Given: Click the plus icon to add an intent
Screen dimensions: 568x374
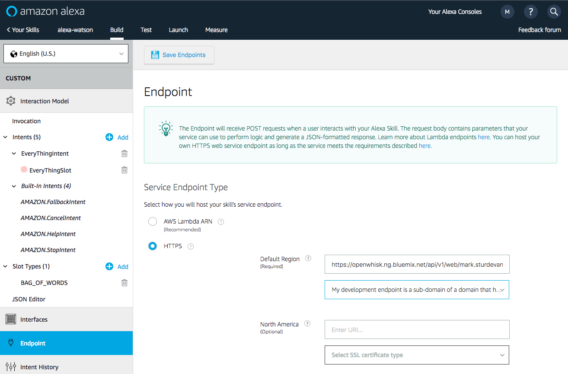Looking at the screenshot, I should pos(109,137).
